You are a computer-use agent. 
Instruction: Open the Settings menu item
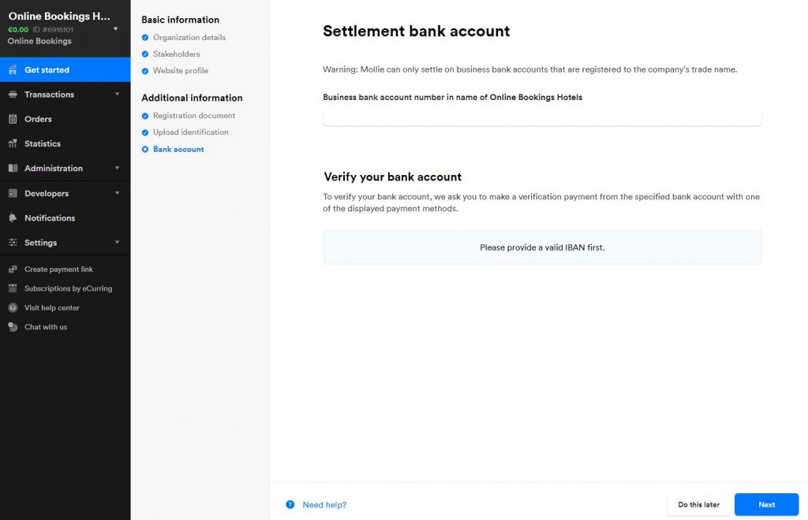65,242
